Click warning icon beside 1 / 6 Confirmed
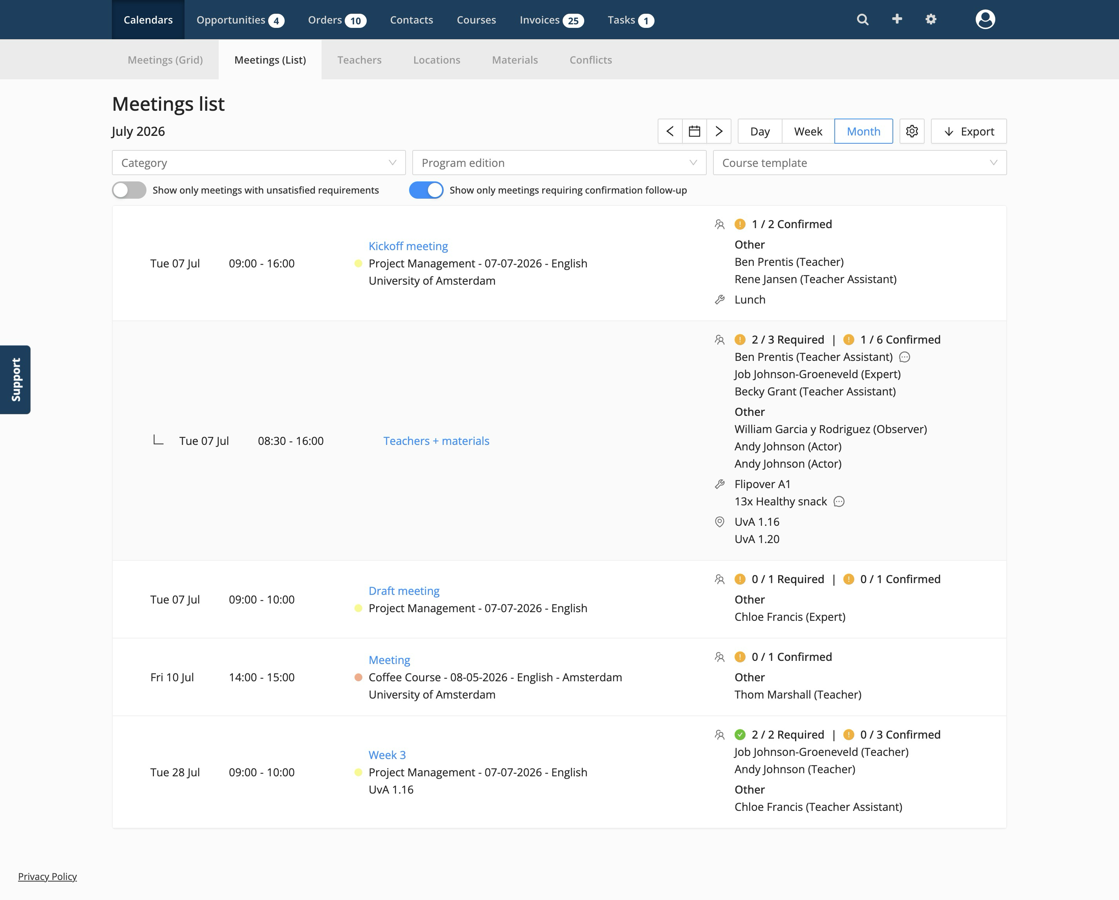 click(848, 339)
